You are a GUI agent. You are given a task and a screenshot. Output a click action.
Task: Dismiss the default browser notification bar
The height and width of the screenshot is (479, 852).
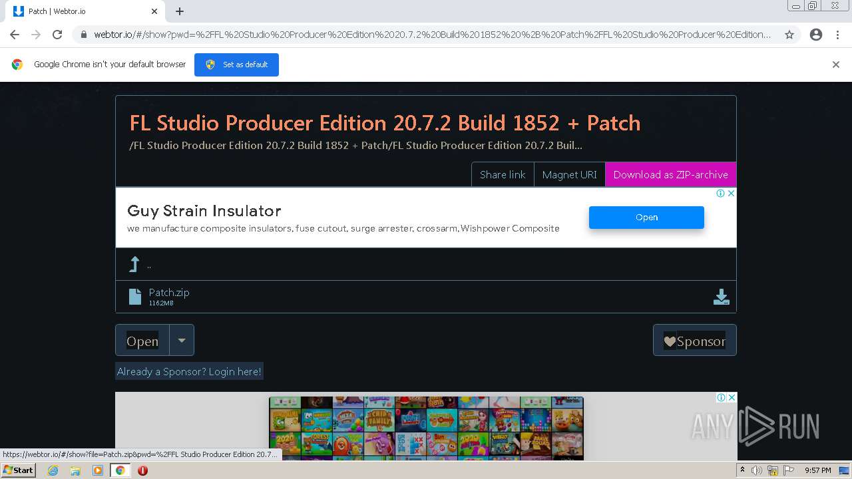836,65
